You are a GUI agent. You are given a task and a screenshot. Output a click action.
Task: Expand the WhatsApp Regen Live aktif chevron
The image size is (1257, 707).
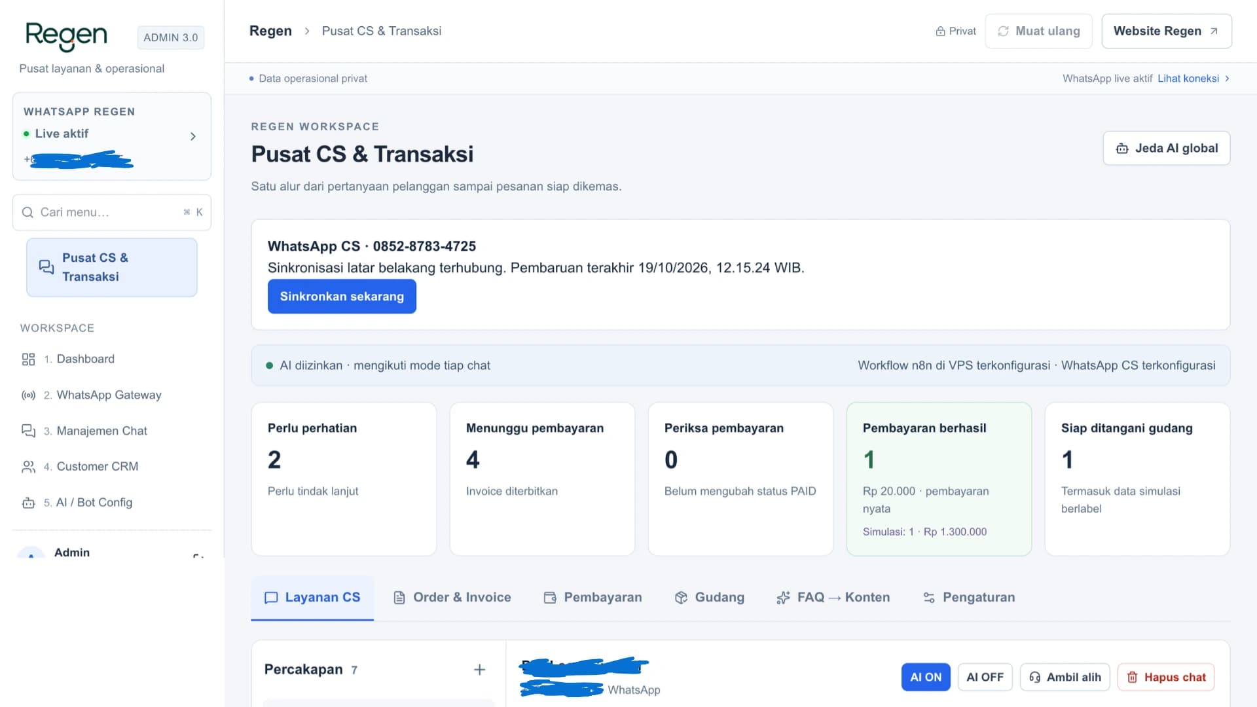pyautogui.click(x=192, y=136)
